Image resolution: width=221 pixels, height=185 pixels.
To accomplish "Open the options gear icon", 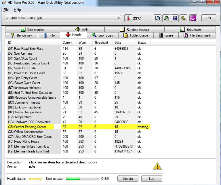I will tap(183, 18).
